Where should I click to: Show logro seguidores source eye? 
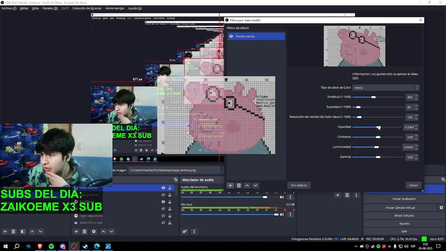[163, 216]
